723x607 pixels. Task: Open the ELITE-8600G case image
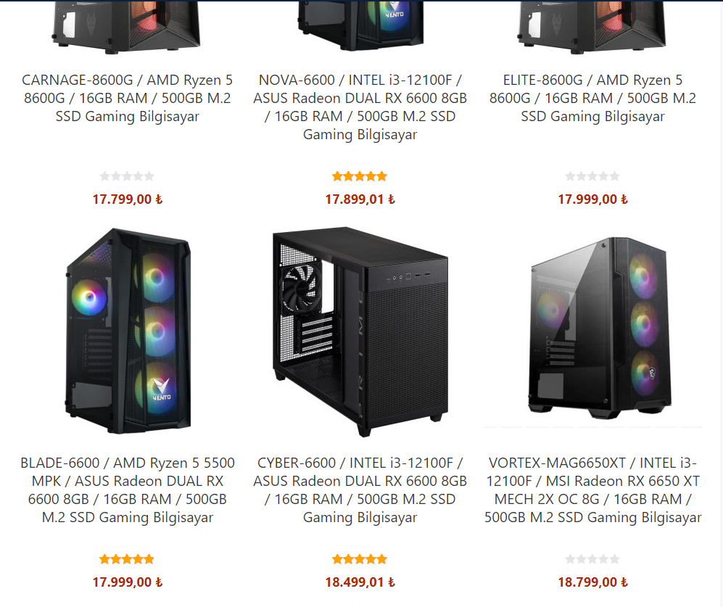click(593, 27)
